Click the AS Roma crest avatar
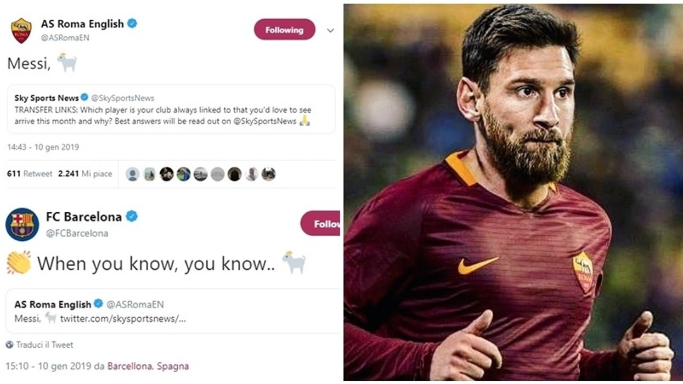This screenshot has height=384, width=683. [x=21, y=31]
